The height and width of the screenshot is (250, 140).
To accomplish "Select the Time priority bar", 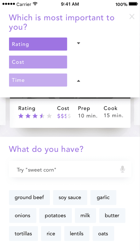I will [38, 80].
